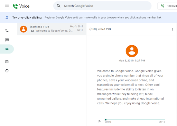Screen dimensions: 177x126
Task: Click the search magnifier icon
Action: click(x=59, y=6)
